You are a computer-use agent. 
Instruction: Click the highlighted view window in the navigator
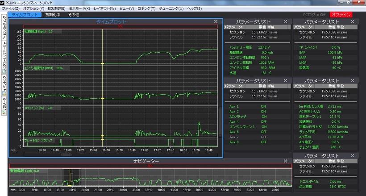tap(71, 178)
